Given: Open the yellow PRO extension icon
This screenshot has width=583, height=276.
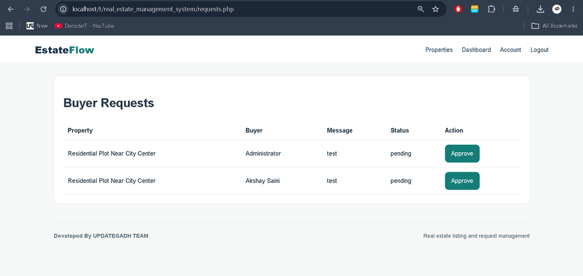Looking at the screenshot, I should tap(474, 9).
